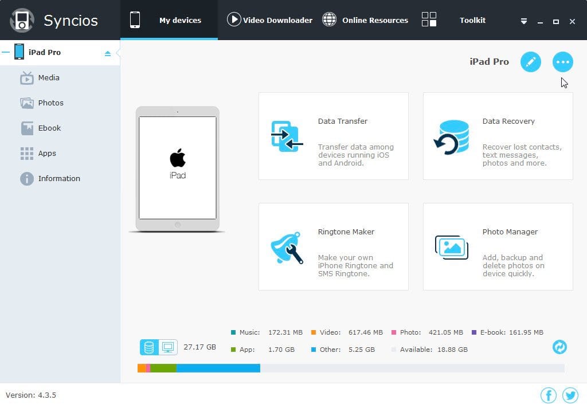Viewport: 587px width, 408px height.
Task: Switch to computer storage view toggle
Action: tap(168, 347)
